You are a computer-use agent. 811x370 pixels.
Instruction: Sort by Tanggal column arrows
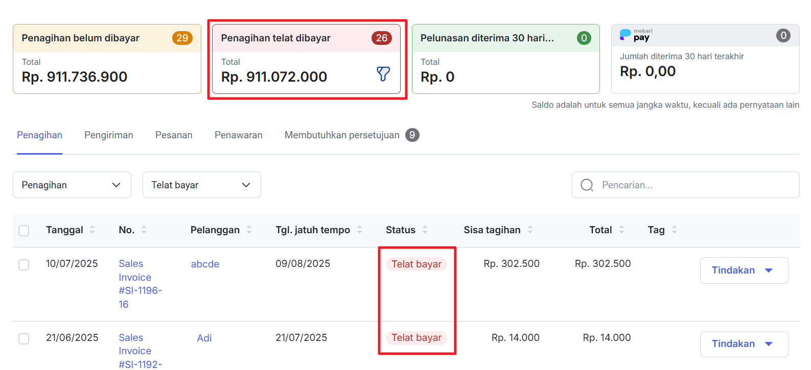pos(92,230)
